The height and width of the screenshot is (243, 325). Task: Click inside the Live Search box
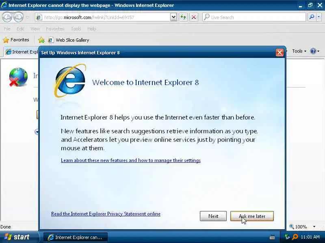(x=254, y=17)
